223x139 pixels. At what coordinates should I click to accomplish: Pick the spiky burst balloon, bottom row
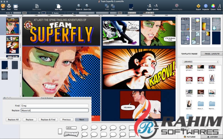tap(122, 134)
